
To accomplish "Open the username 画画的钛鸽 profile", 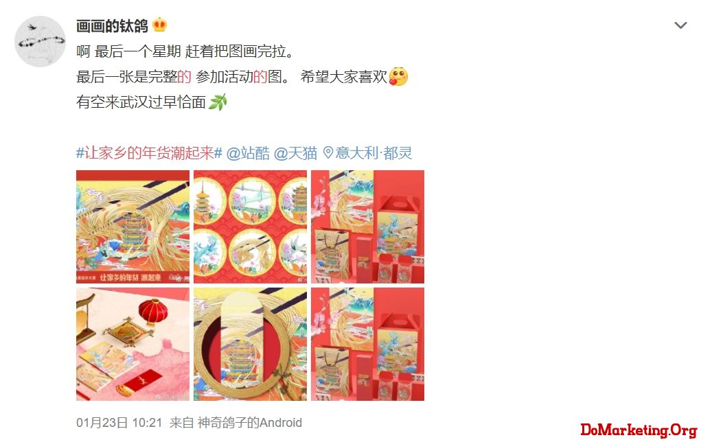I will (112, 26).
